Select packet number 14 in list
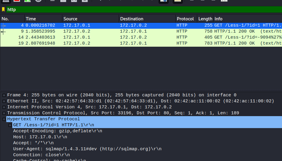This screenshot has width=282, height=161. [141, 37]
